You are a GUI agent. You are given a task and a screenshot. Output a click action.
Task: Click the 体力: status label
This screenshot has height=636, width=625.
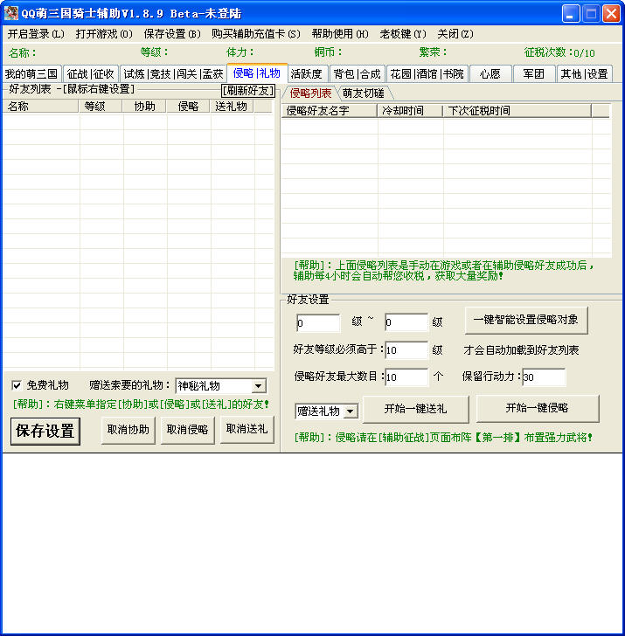pos(240,52)
